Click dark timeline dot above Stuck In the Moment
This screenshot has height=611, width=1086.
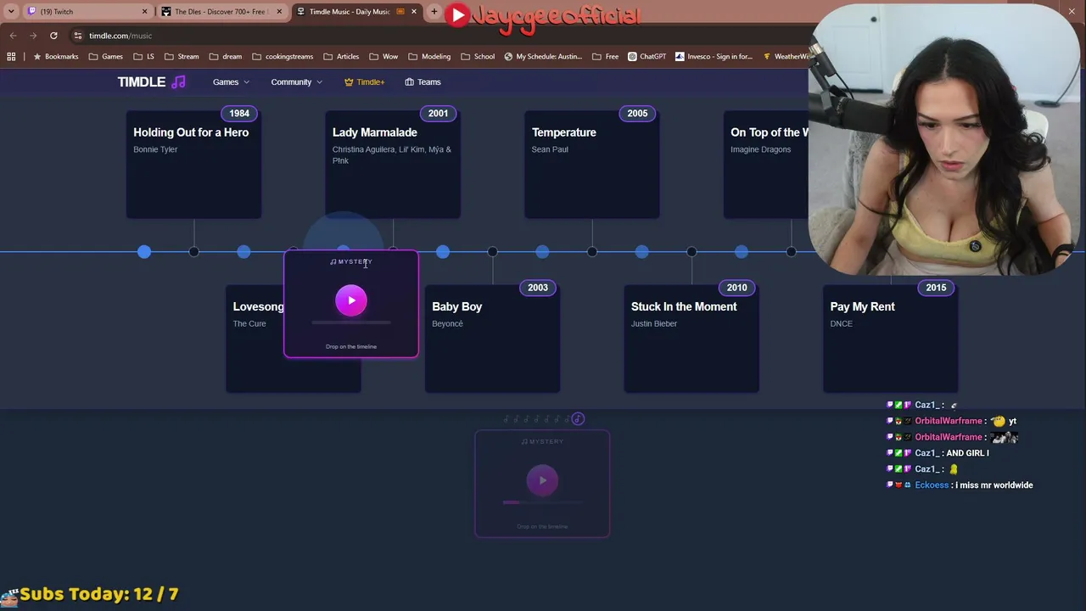click(x=691, y=251)
